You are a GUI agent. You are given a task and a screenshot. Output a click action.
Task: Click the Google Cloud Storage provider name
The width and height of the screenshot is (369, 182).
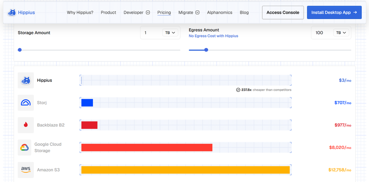pyautogui.click(x=48, y=147)
